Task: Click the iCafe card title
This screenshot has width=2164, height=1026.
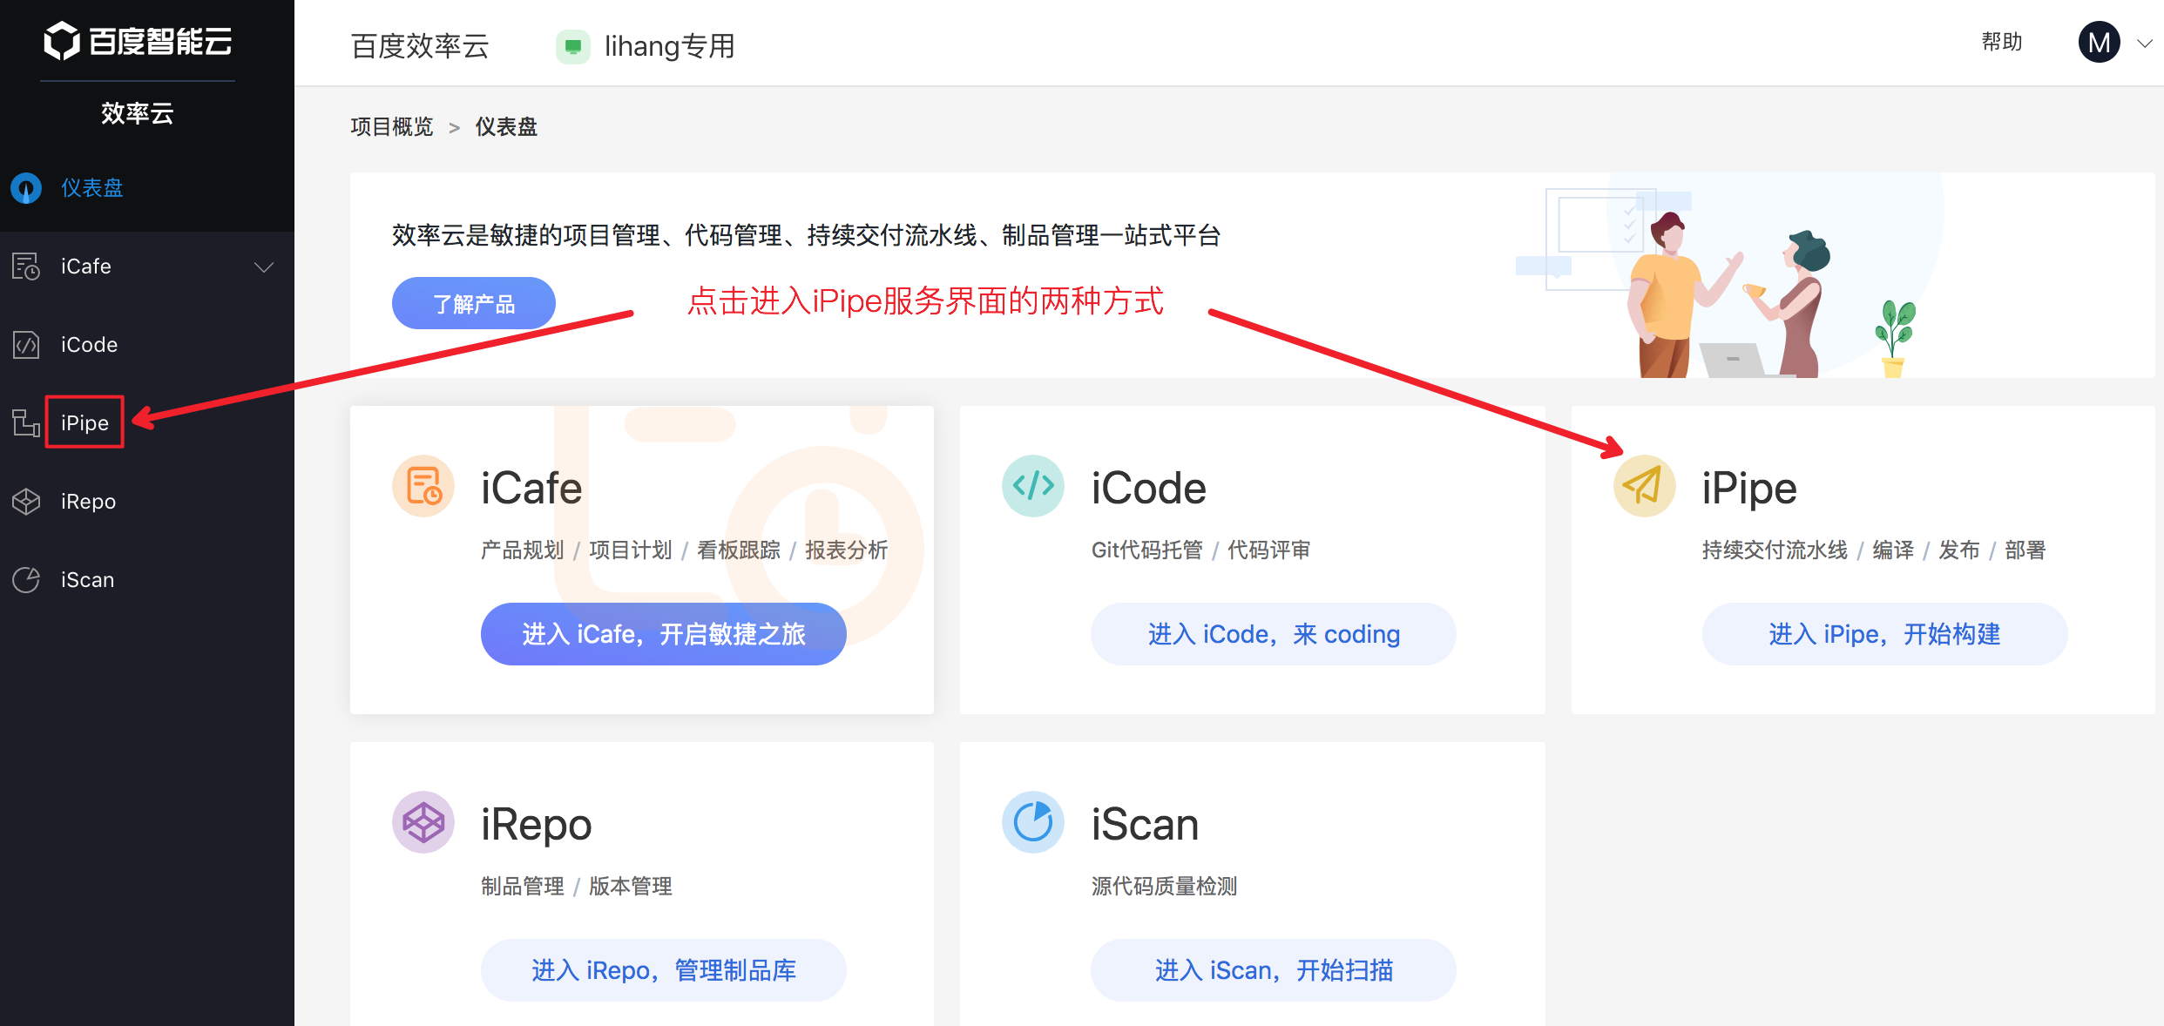Action: 531,488
